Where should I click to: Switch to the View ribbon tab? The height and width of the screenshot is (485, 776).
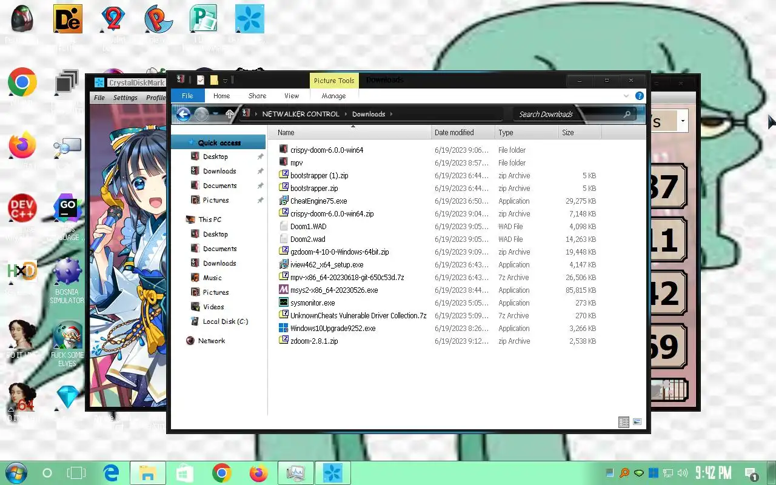click(292, 96)
